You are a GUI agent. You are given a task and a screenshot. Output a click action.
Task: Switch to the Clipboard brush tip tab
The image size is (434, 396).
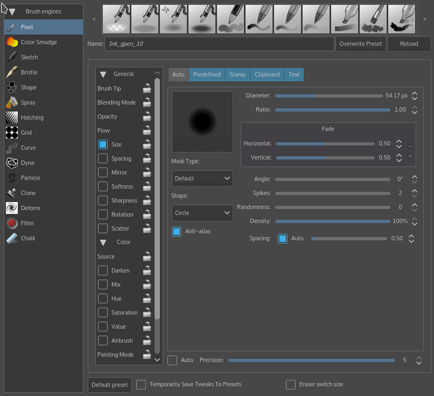click(x=267, y=74)
